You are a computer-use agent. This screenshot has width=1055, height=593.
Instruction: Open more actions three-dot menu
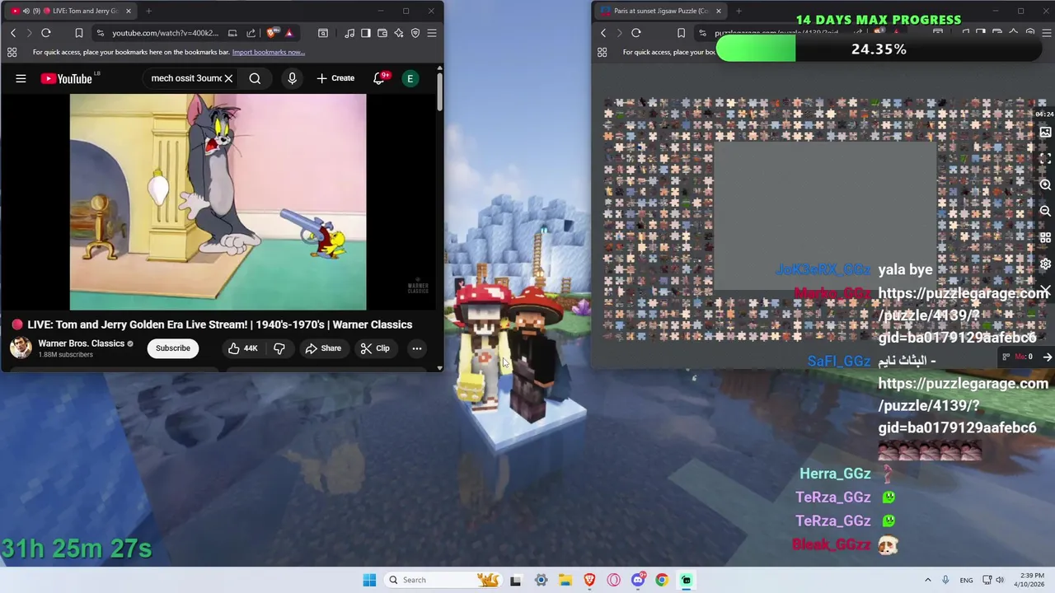tap(417, 348)
